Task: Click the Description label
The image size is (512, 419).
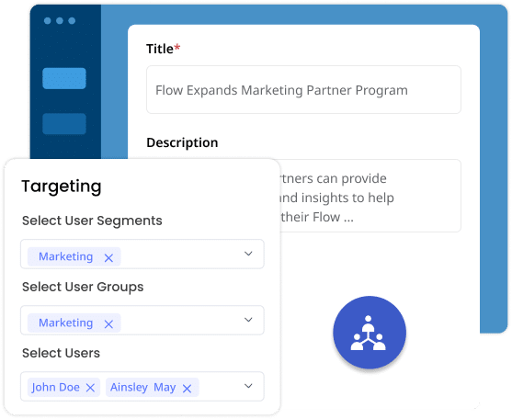Action: (182, 143)
